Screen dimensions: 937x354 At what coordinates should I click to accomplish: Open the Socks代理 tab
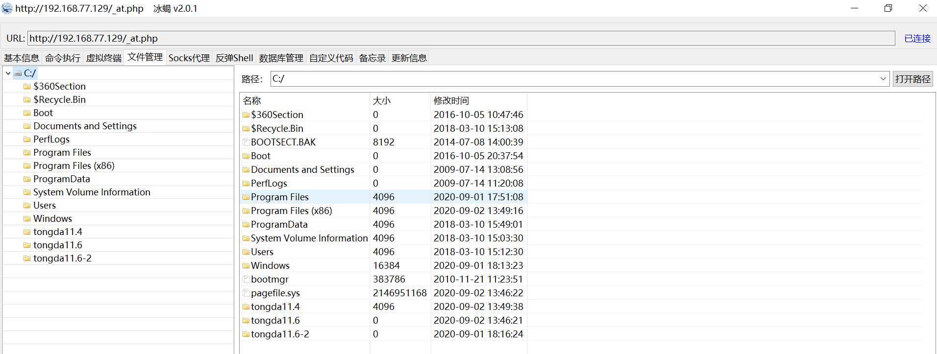189,58
